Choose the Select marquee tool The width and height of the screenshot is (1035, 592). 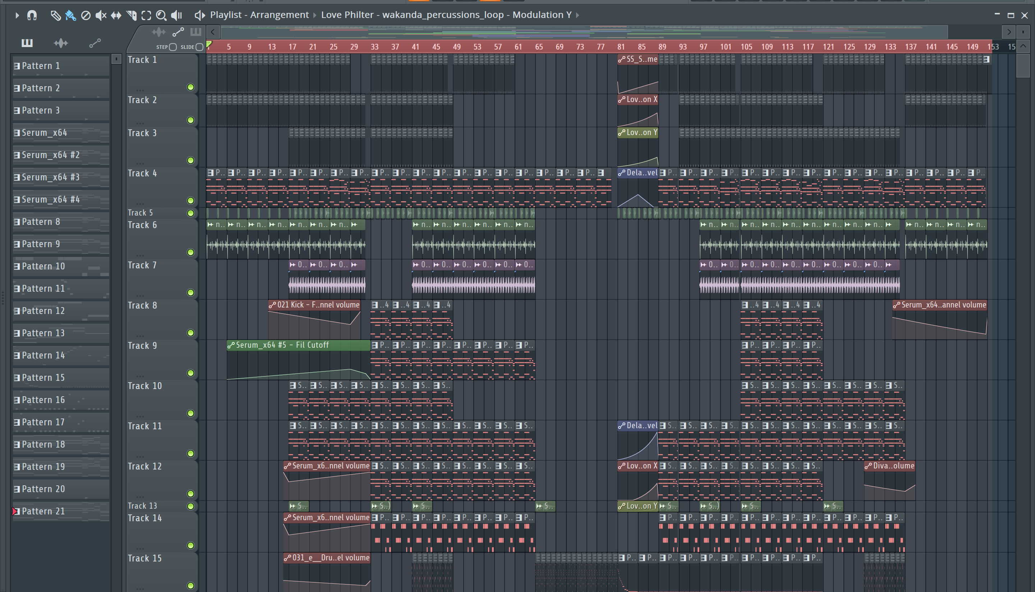(146, 15)
